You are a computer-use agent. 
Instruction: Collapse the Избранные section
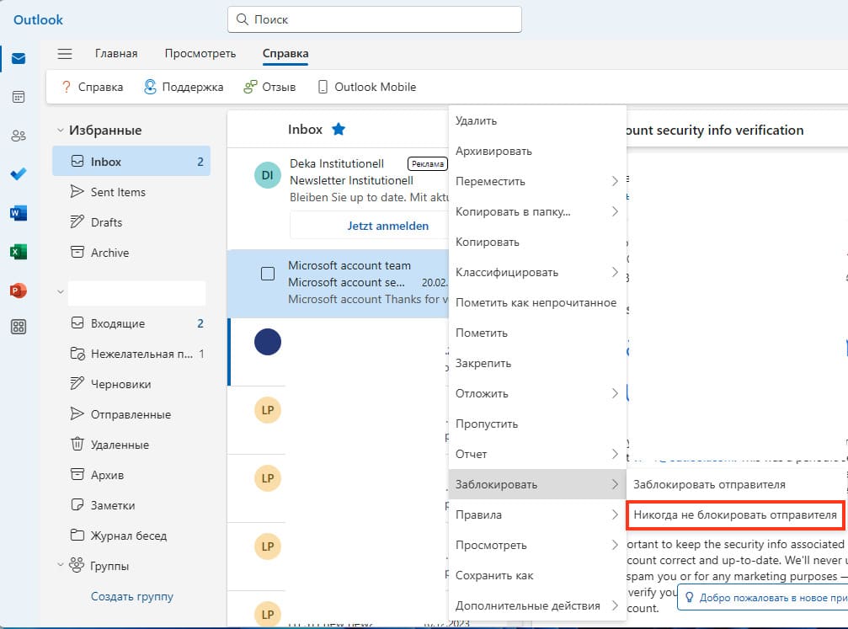(x=61, y=131)
